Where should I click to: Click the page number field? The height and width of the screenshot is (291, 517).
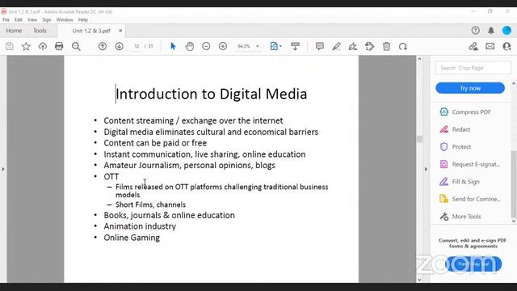click(x=137, y=46)
